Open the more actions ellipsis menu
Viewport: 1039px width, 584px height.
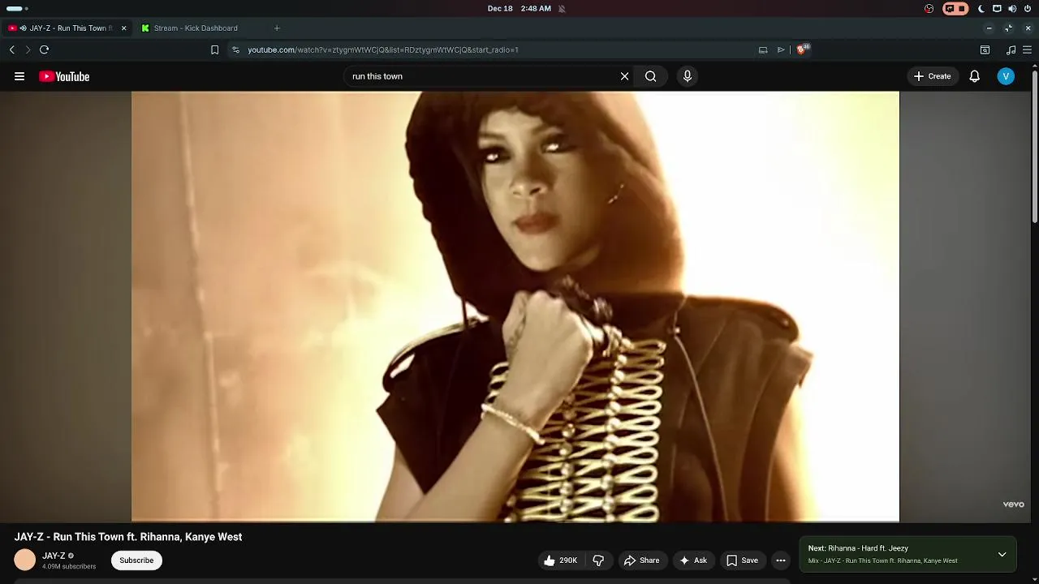pos(781,560)
